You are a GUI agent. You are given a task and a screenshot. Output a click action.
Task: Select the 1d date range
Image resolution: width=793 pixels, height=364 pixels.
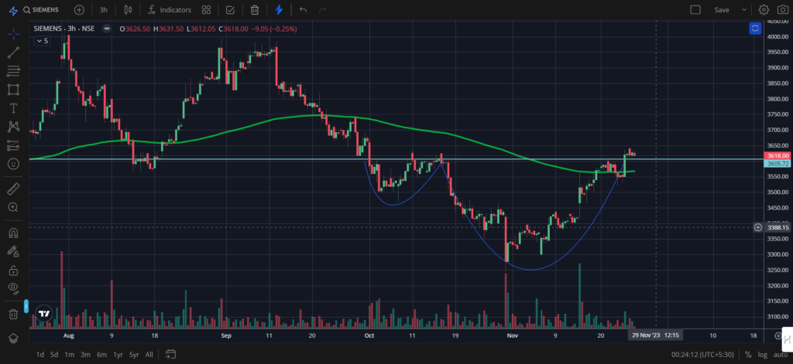coord(40,355)
